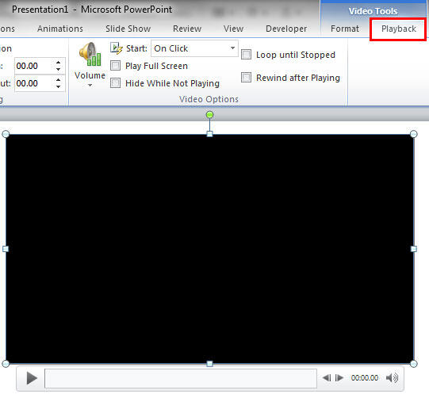
Task: Select the black video frame on the slide
Action: click(209, 249)
